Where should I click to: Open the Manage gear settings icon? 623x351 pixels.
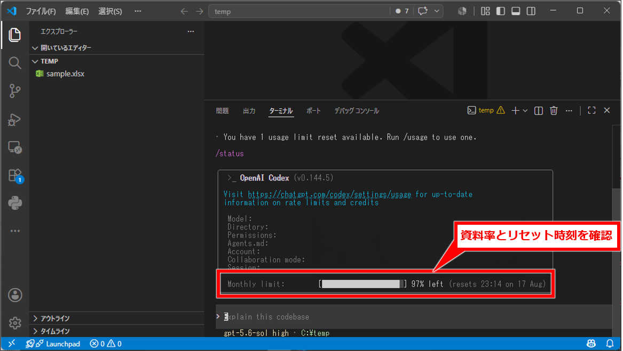coord(15,323)
